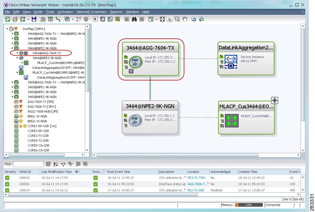The width and height of the screenshot is (315, 212).
Task: Click the refresh icon in the main toolbar
Action: point(194,19)
